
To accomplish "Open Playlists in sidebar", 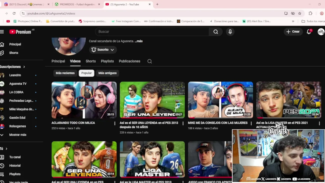I will 15,174.
